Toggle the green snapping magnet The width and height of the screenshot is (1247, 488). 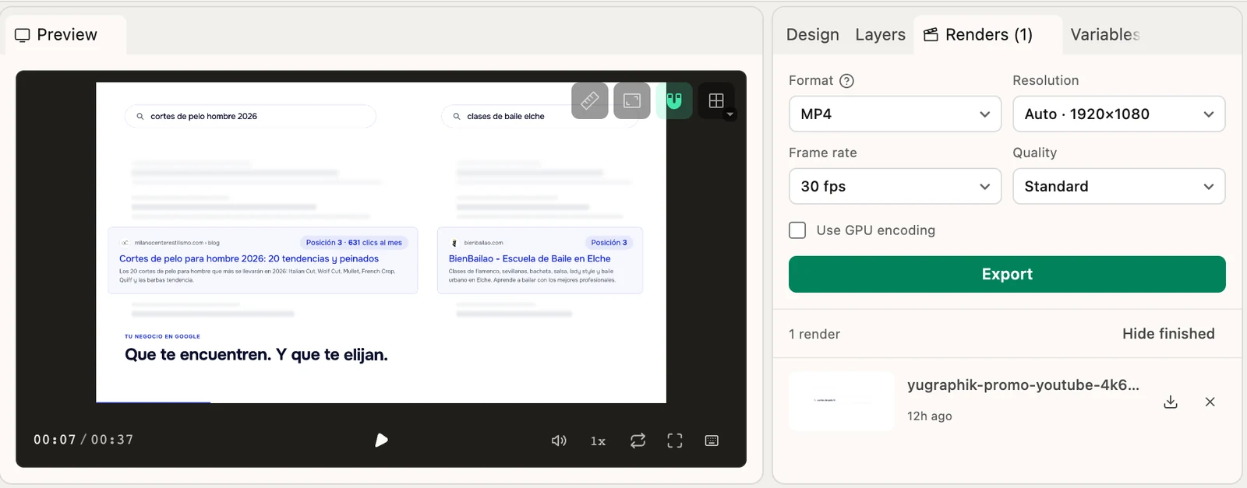click(674, 100)
